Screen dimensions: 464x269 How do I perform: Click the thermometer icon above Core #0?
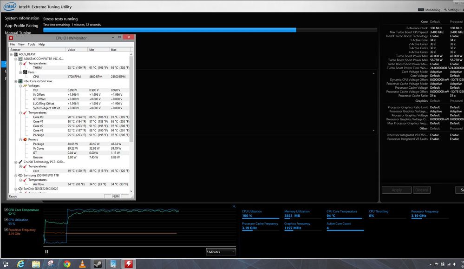tap(25, 113)
